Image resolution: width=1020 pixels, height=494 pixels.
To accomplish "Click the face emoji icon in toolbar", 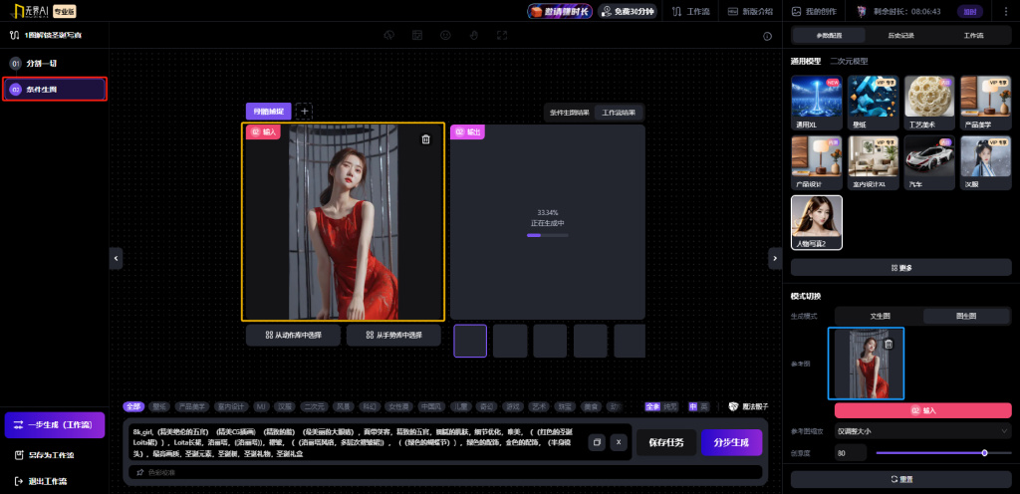I will (445, 35).
